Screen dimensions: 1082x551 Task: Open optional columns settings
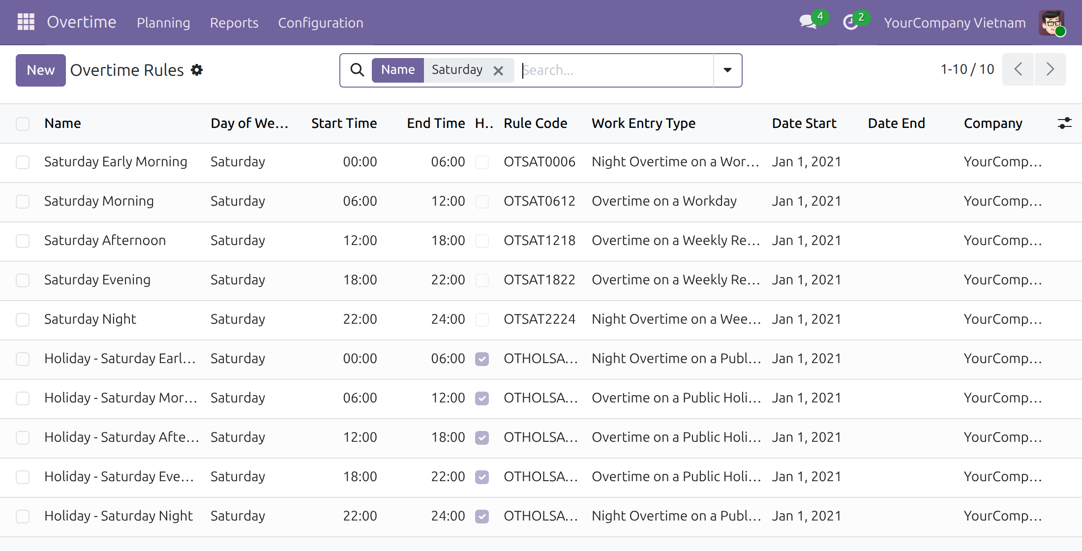(1064, 123)
